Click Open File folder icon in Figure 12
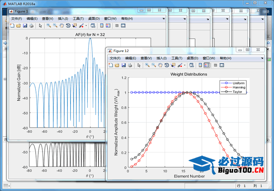Image resolution: width=274 pixels, height=191 pixels. tap(117, 65)
